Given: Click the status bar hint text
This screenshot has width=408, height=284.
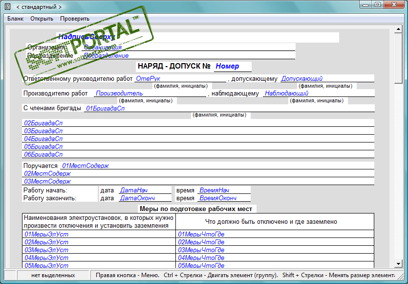Looking at the screenshot, I should click(245, 275).
